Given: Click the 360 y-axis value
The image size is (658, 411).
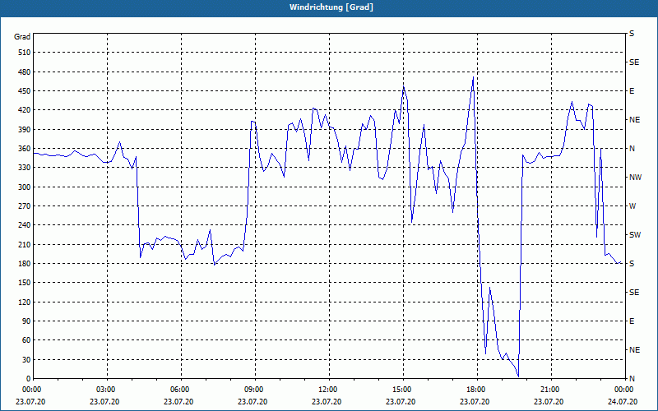Looking at the screenshot, I should click(25, 149).
